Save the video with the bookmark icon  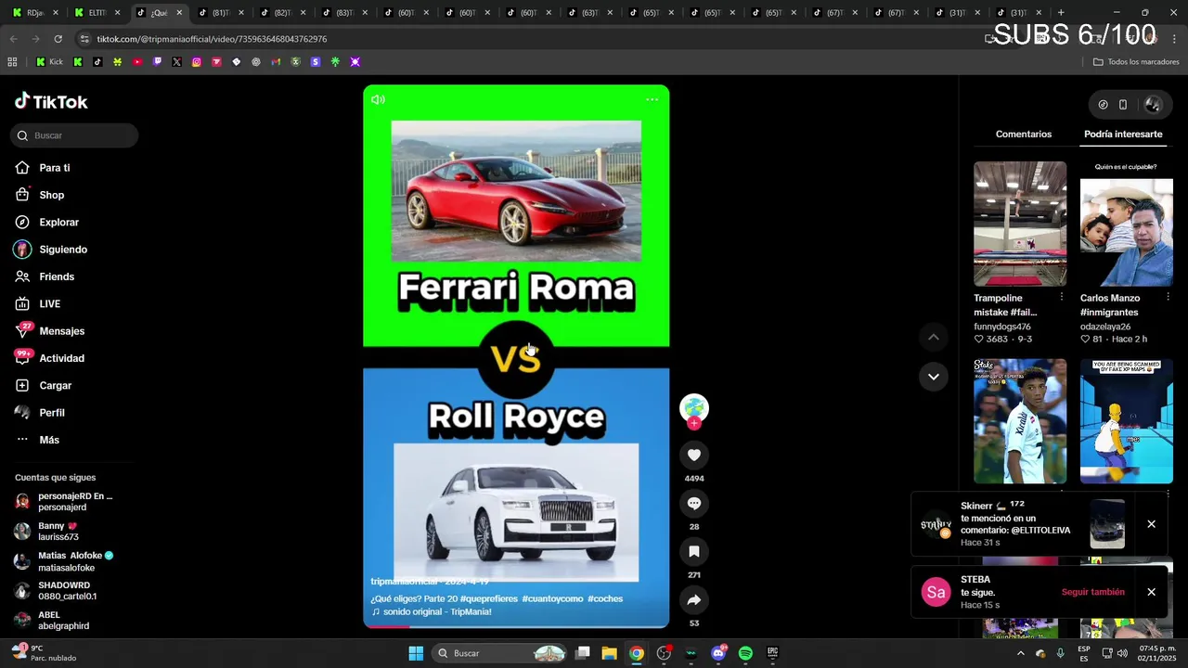tap(693, 551)
